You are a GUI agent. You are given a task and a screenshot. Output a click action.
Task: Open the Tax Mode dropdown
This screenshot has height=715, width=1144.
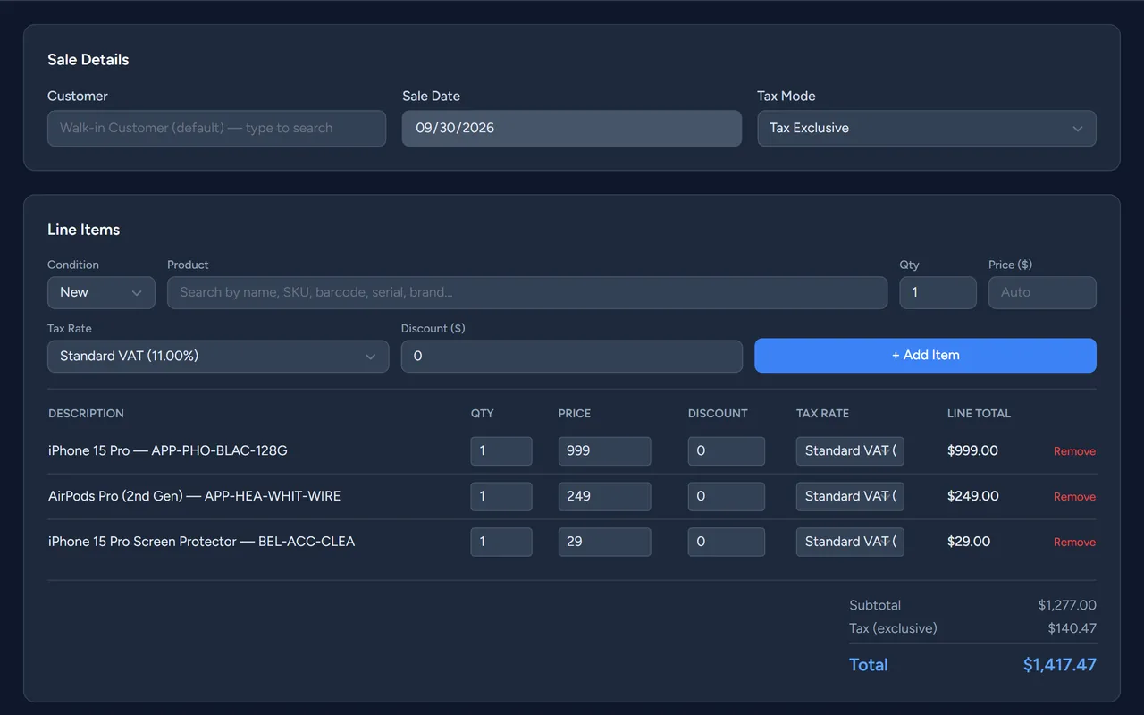(x=927, y=128)
